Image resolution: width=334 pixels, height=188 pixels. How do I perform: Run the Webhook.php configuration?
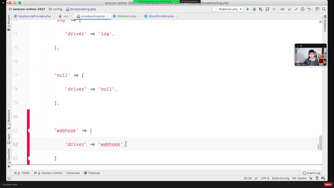(248, 9)
